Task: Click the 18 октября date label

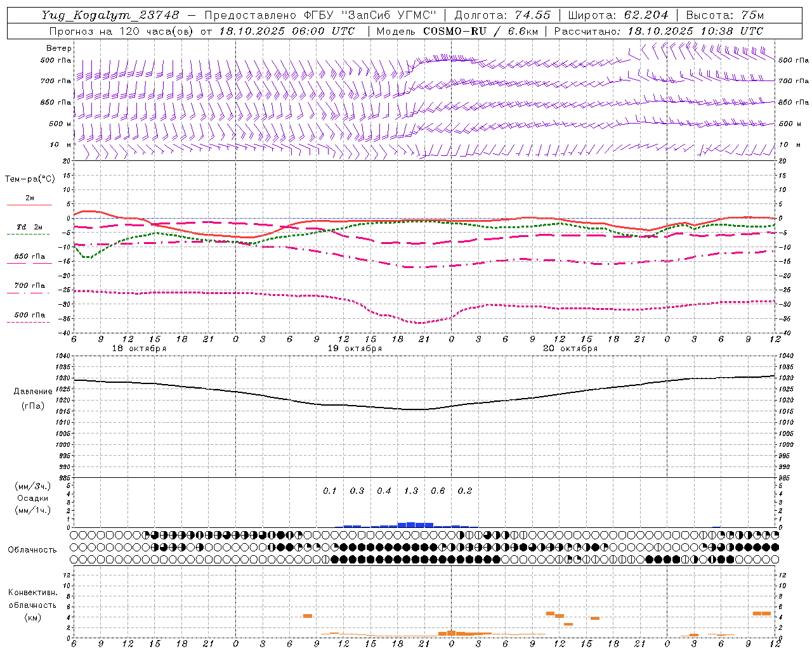Action: point(139,349)
